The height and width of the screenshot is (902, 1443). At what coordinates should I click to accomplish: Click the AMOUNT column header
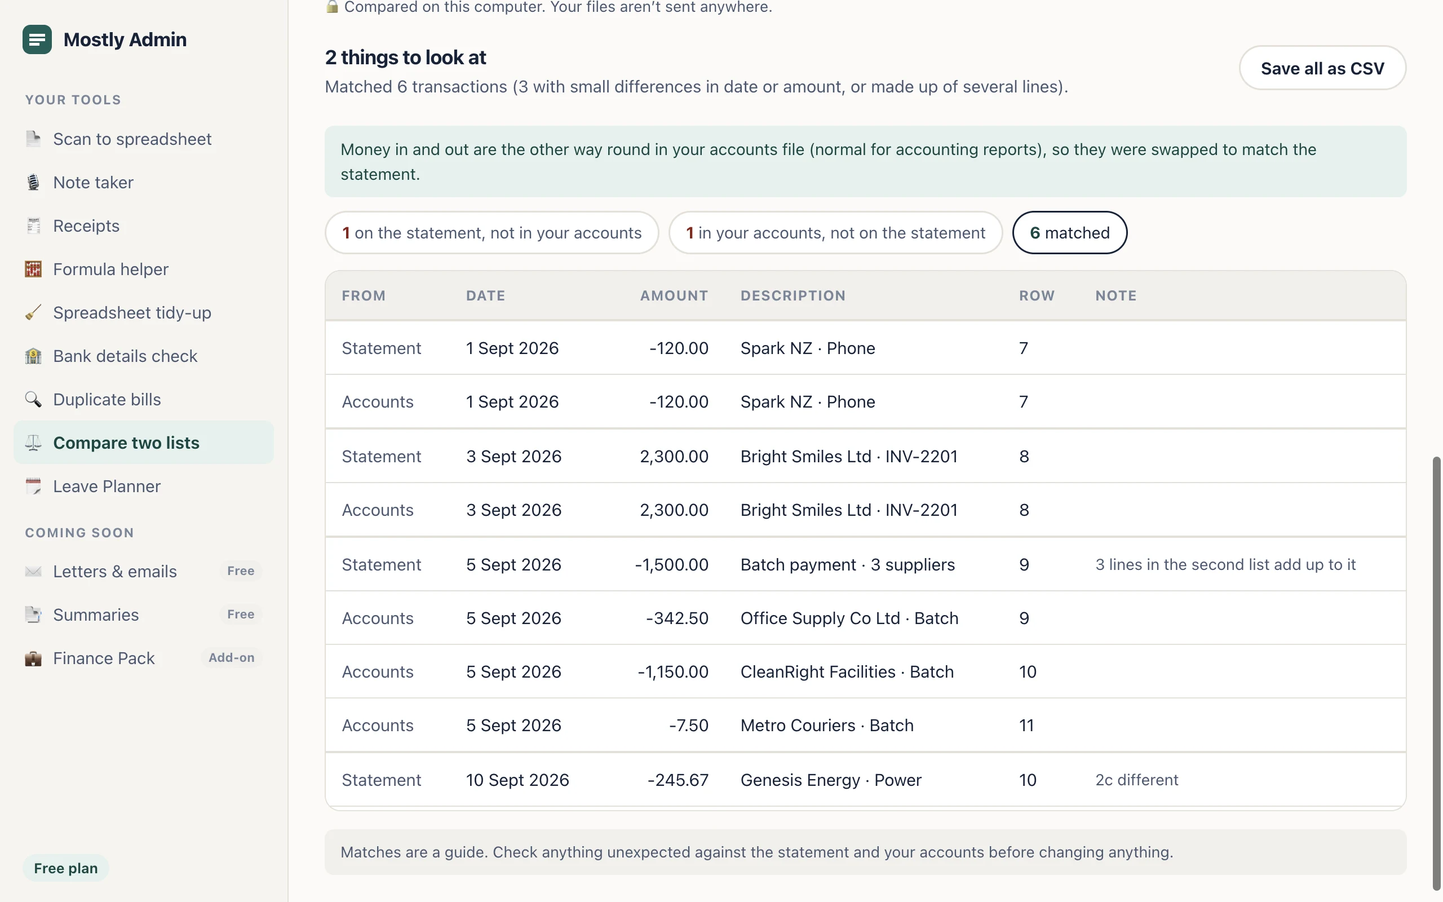(x=674, y=296)
